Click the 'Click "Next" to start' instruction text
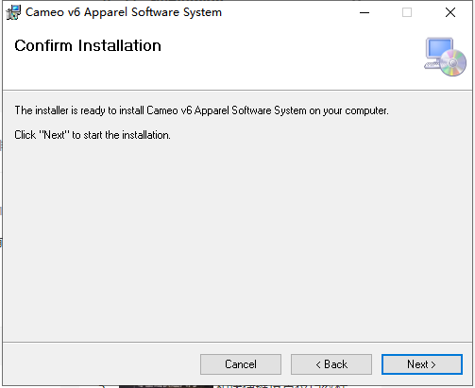The width and height of the screenshot is (475, 388). [93, 135]
